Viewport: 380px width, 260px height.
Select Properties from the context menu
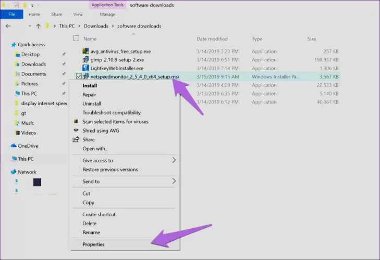click(x=94, y=244)
